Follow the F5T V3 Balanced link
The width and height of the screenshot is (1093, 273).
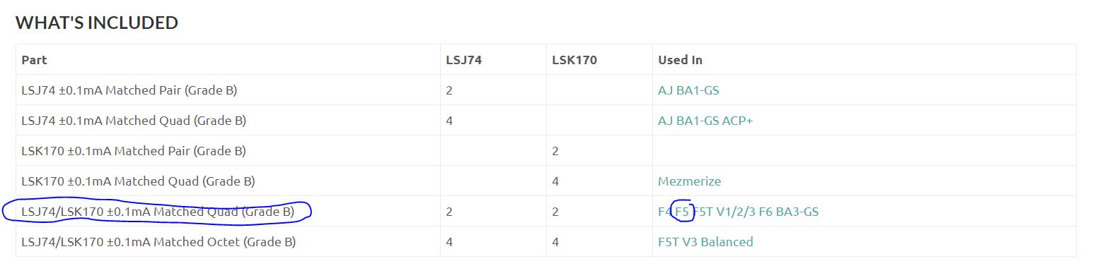705,242
